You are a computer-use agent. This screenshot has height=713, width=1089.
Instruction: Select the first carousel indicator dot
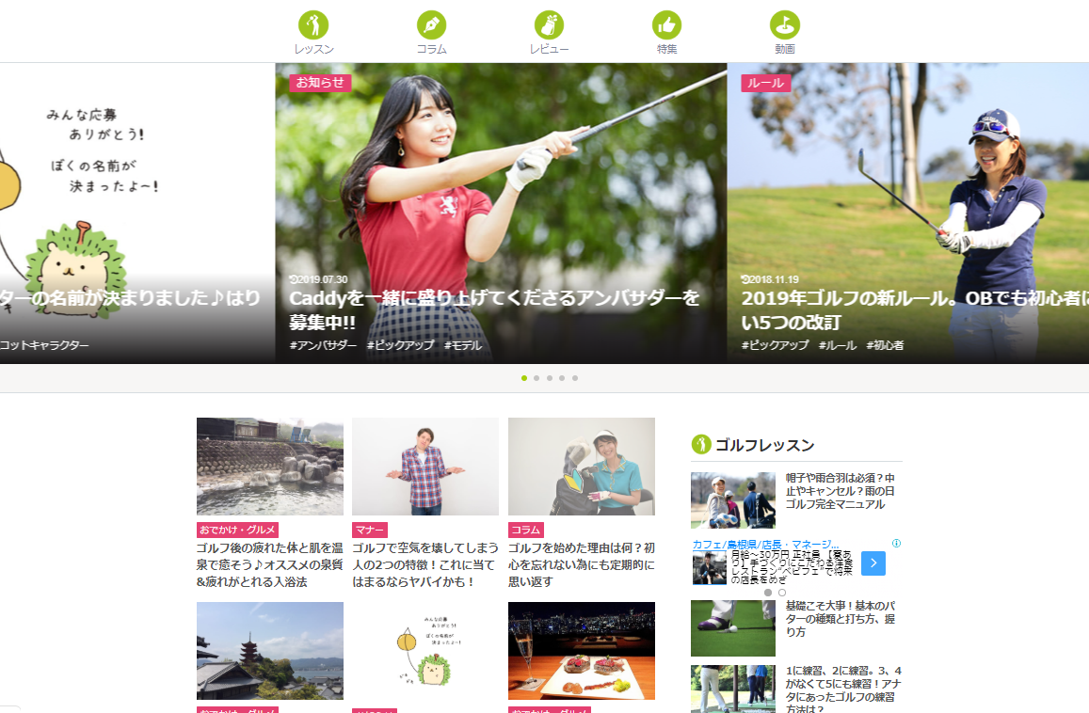(x=524, y=378)
